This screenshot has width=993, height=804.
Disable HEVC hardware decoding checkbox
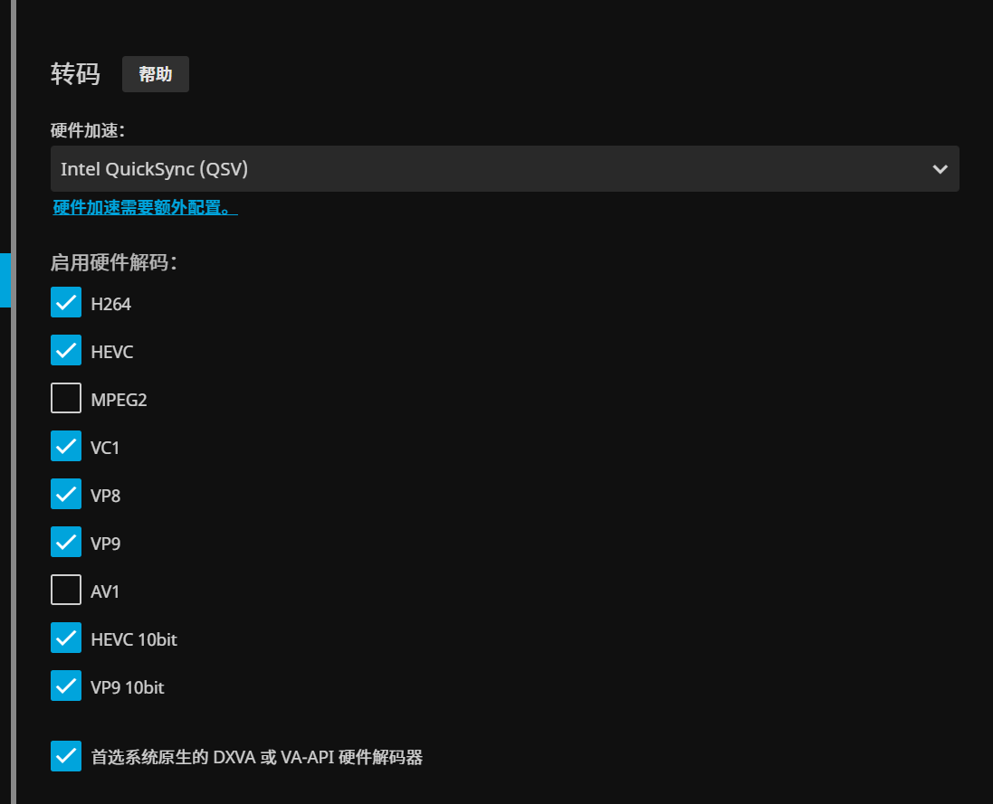[66, 351]
